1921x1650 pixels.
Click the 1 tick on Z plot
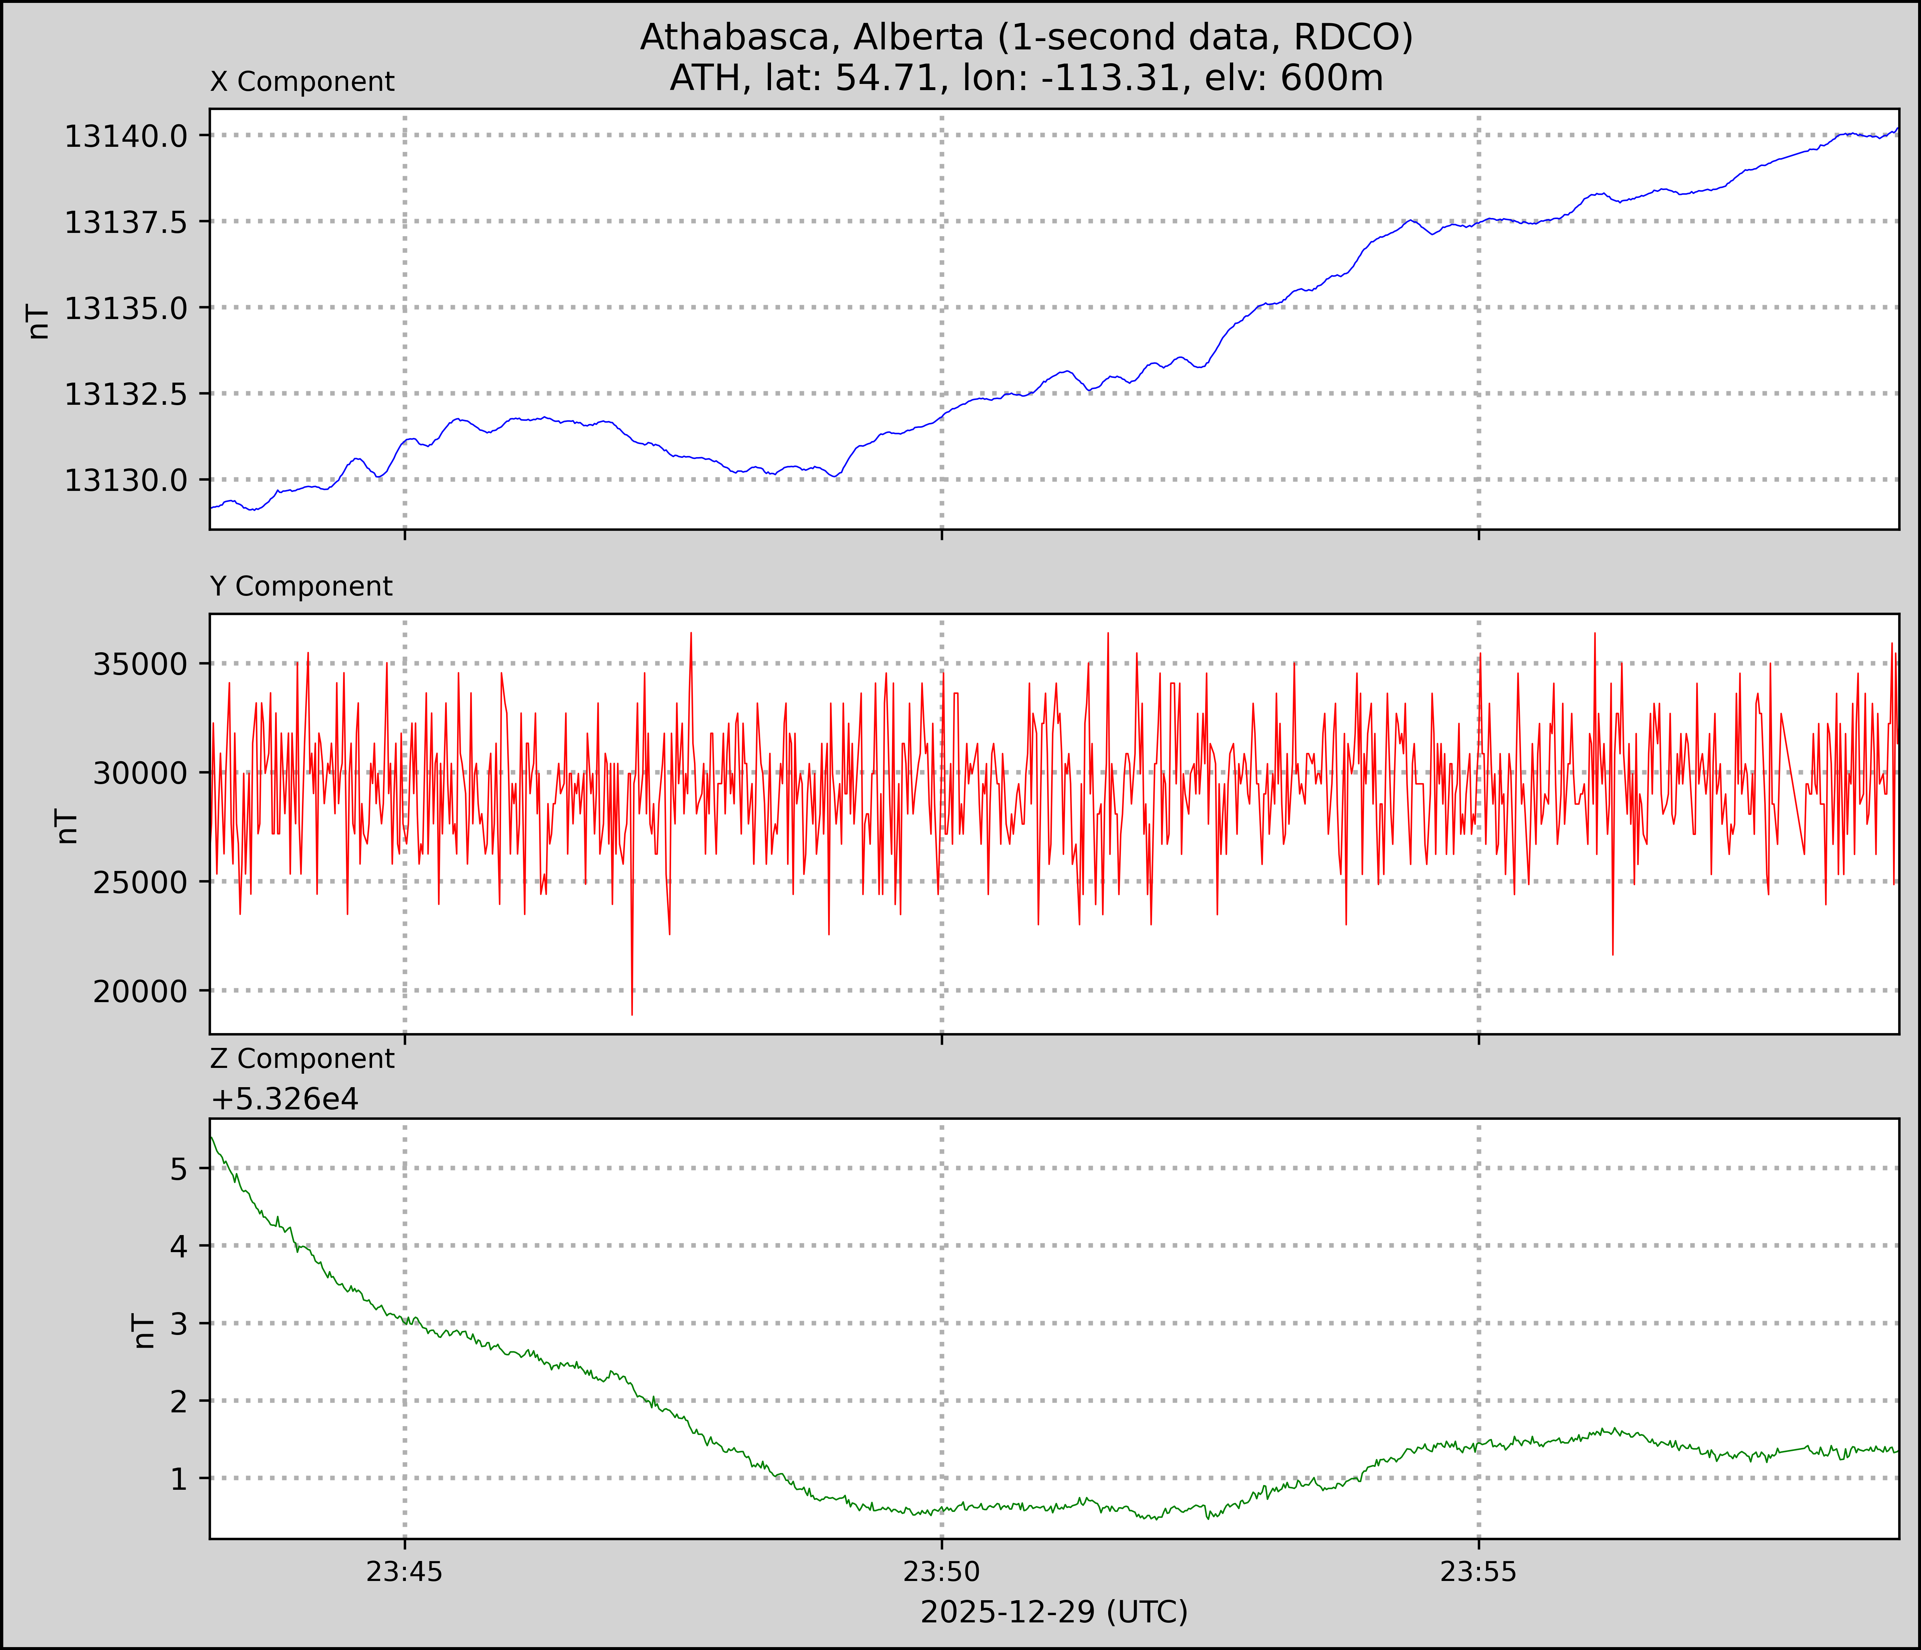coord(179,1478)
